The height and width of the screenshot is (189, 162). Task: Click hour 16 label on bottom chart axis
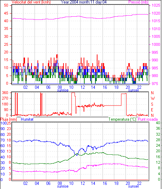click(x=105, y=183)
